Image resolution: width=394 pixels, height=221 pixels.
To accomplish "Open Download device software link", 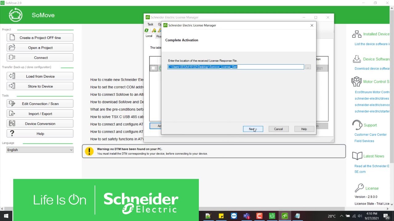I will coord(372,68).
